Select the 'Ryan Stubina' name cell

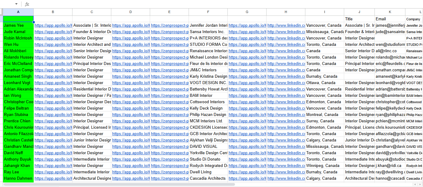click(x=18, y=114)
